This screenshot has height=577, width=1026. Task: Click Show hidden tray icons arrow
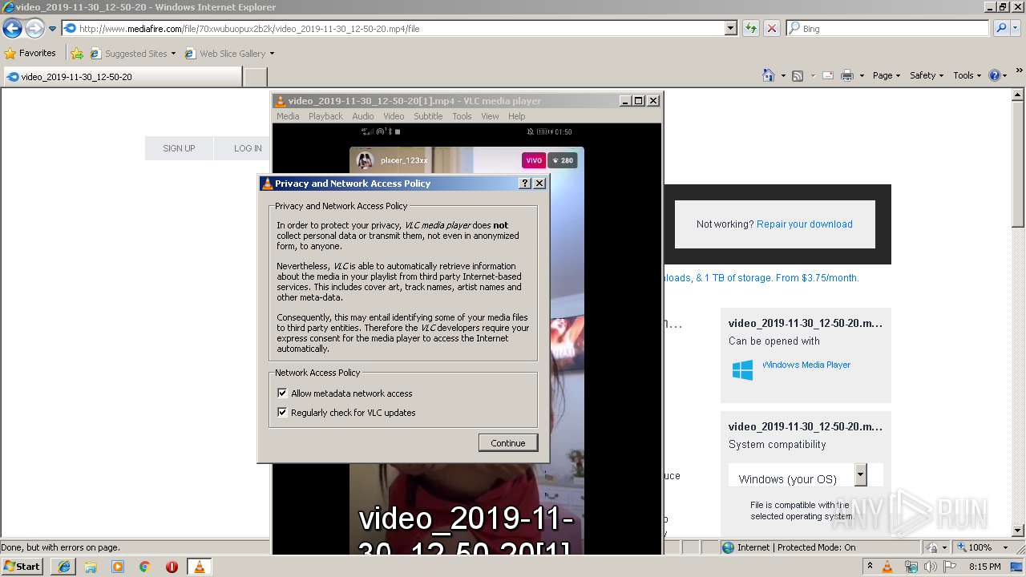pyautogui.click(x=870, y=567)
